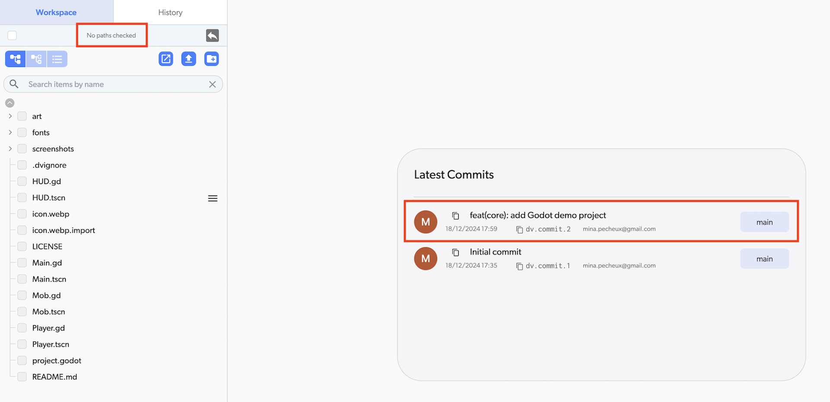Check the Main.tscn checkbox
Viewport: 830px width, 402px height.
(x=22, y=279)
